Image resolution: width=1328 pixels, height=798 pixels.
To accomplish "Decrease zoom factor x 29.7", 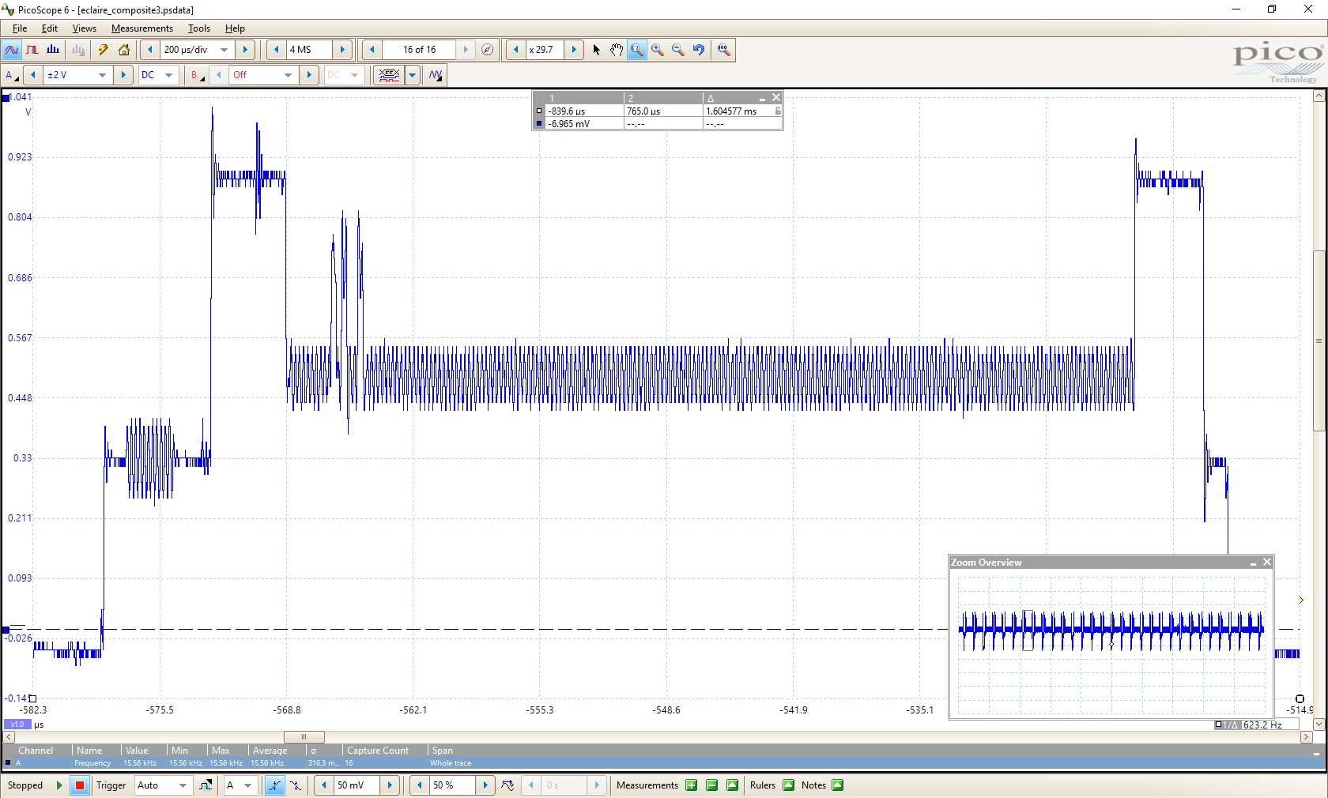I will (516, 50).
